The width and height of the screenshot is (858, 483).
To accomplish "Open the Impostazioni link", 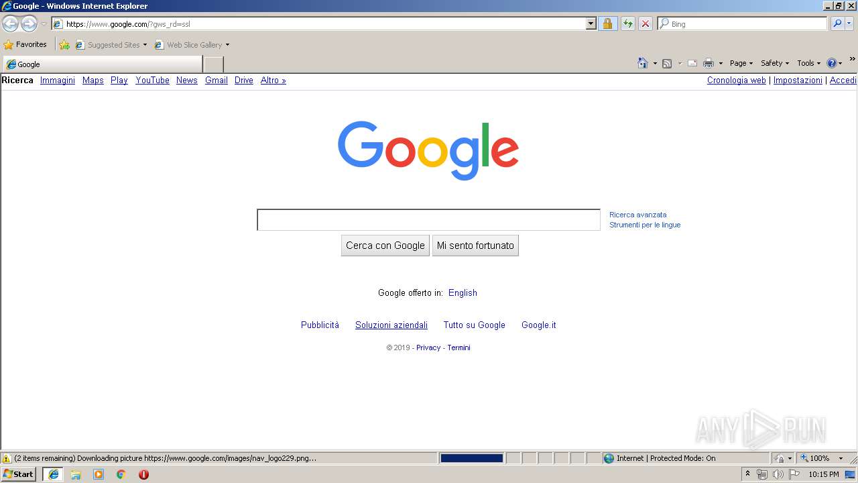I will click(x=798, y=80).
